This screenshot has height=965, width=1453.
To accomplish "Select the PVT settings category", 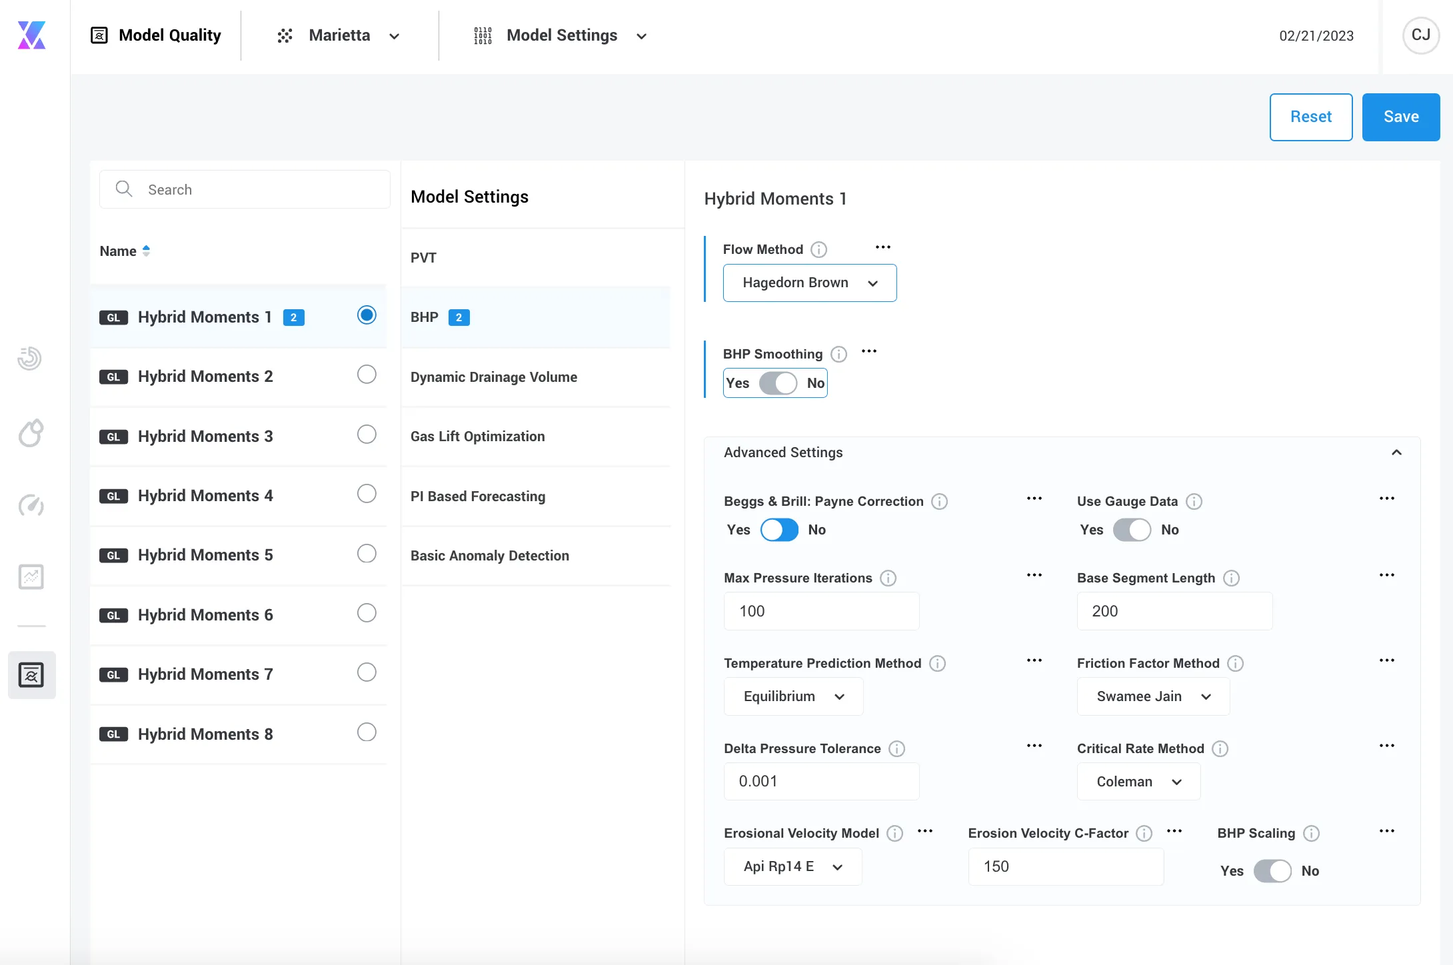I will coord(536,258).
